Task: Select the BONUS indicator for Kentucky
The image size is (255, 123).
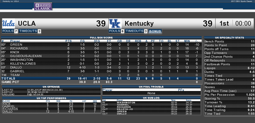Action: 155,31
